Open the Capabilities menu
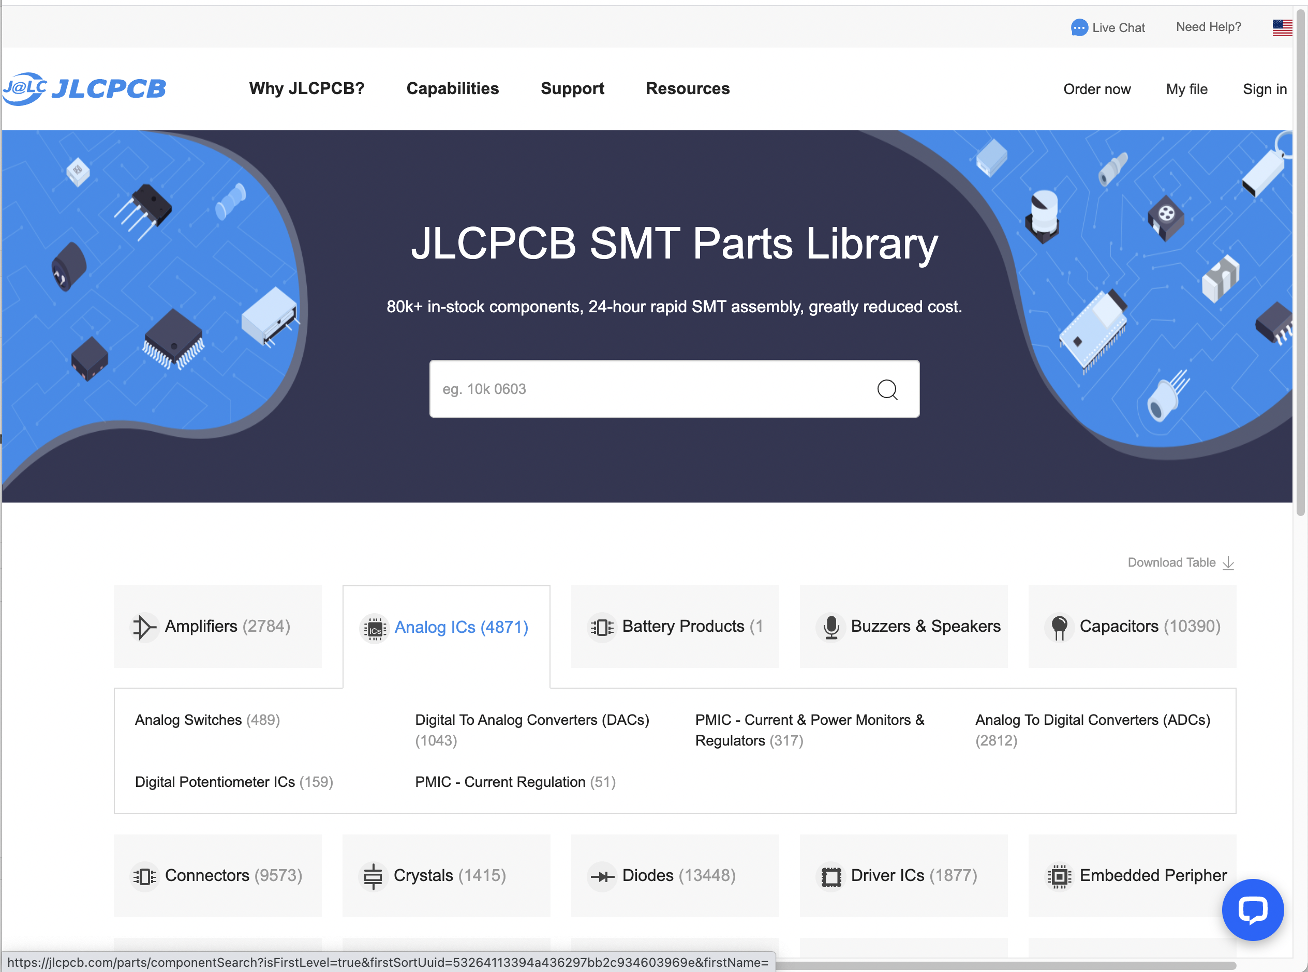The width and height of the screenshot is (1308, 972). (x=452, y=89)
